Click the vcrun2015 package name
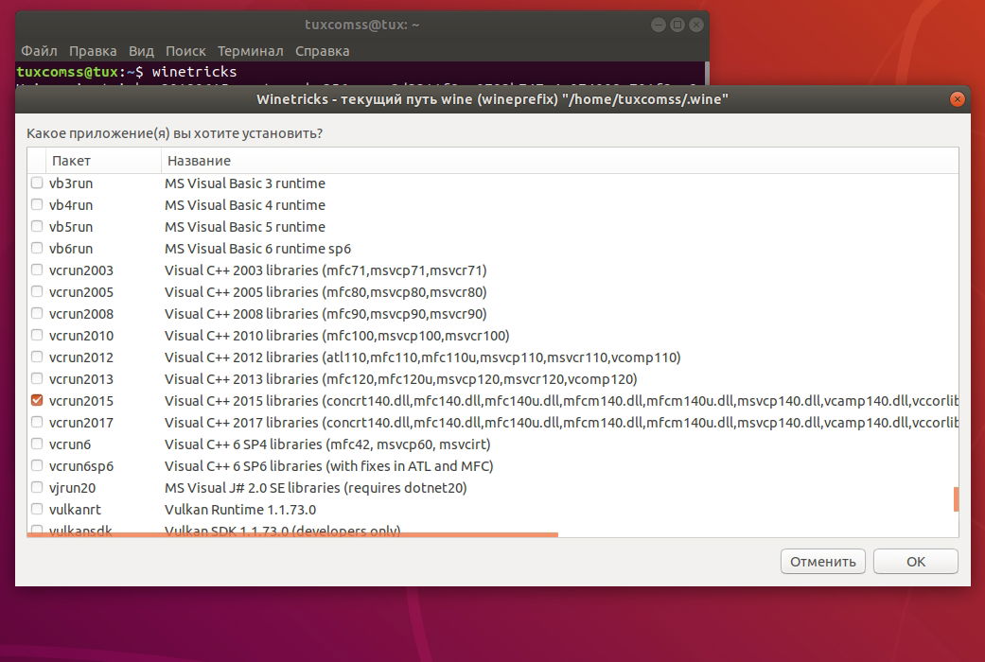This screenshot has height=662, width=985. coord(81,401)
